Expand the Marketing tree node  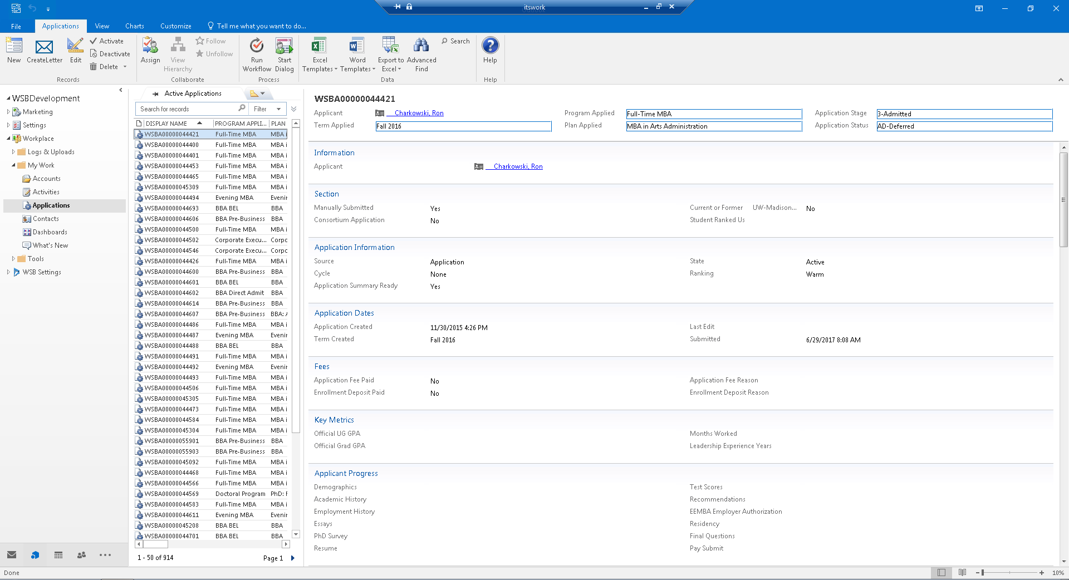8,112
